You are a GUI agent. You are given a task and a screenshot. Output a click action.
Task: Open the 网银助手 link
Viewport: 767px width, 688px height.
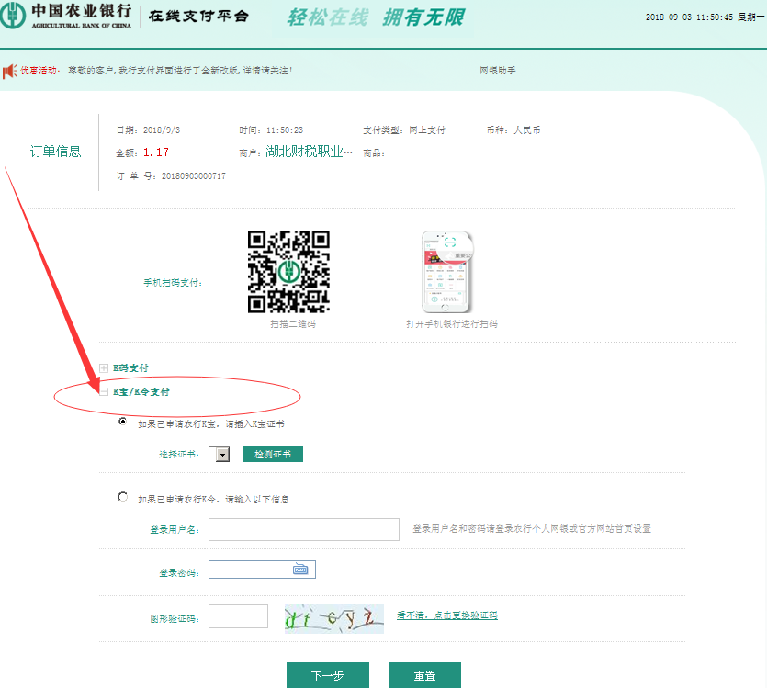(498, 71)
